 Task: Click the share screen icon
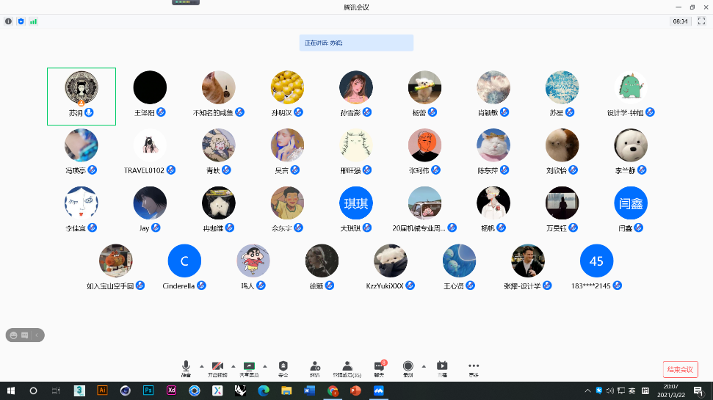click(x=249, y=367)
